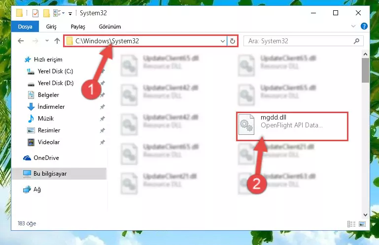Minimize the System32 window
The width and height of the screenshot is (379, 245).
pos(313,13)
